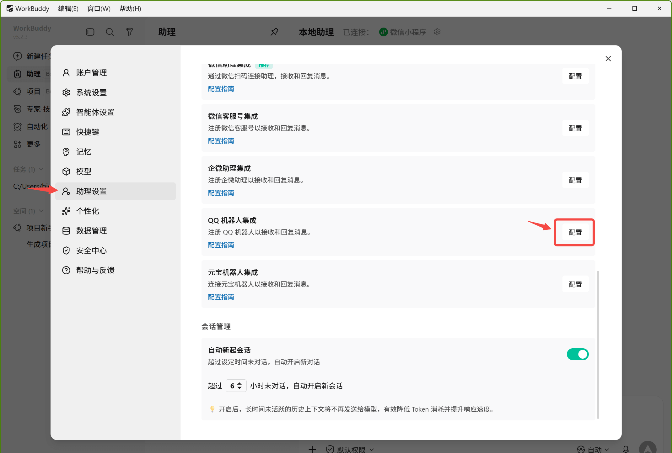
Task: Click 配置 for 元宝机器人集成
Action: (x=575, y=284)
